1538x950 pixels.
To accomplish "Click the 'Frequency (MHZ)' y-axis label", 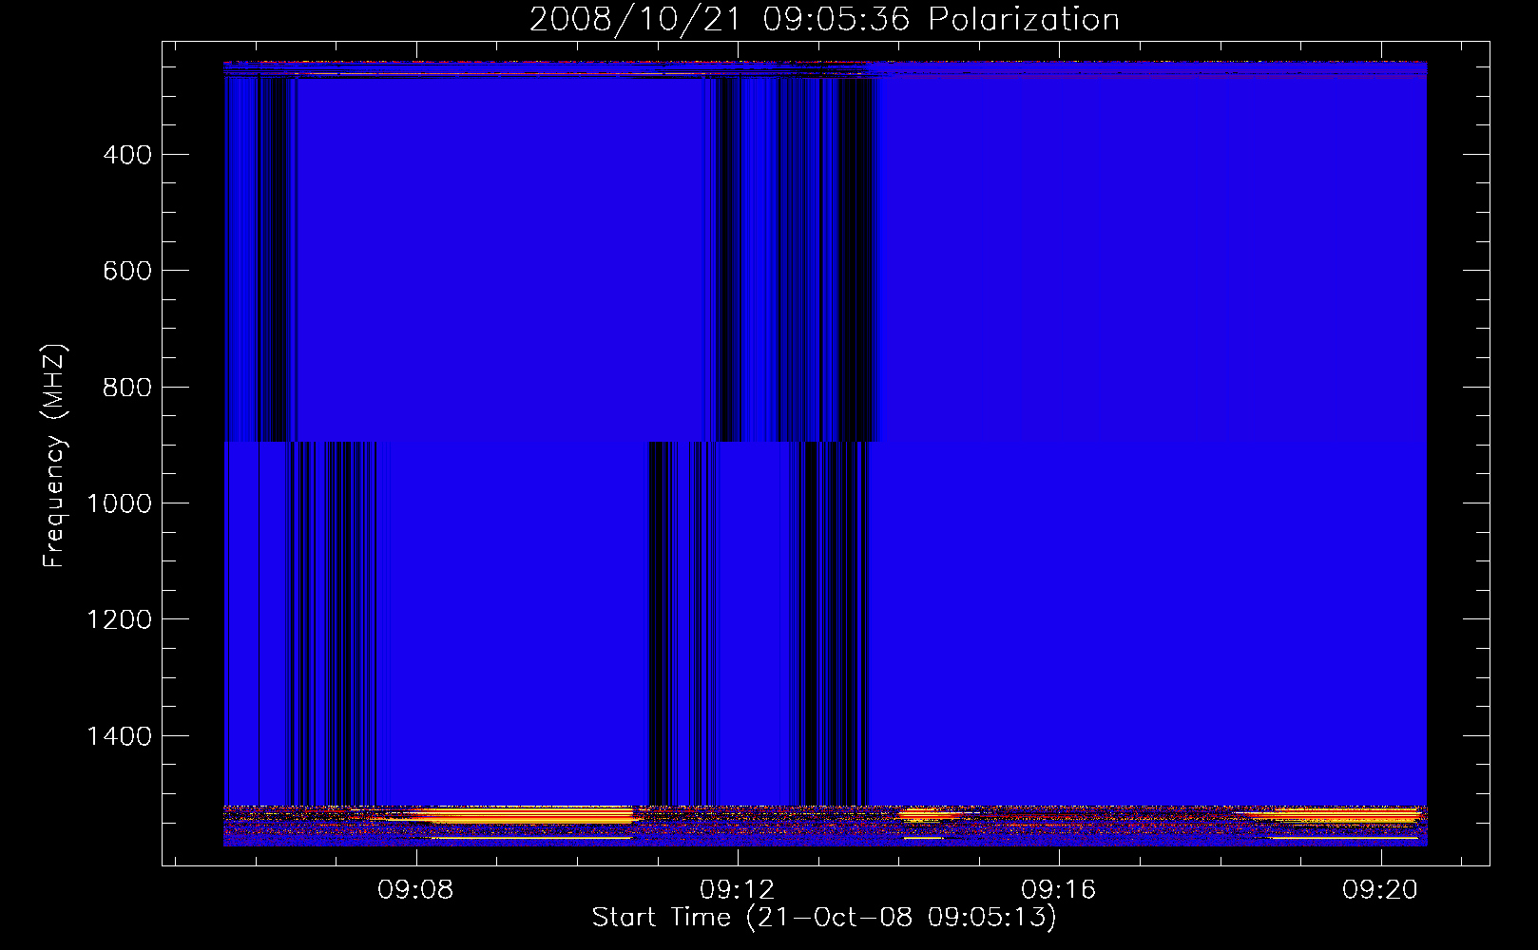I will pyautogui.click(x=54, y=456).
